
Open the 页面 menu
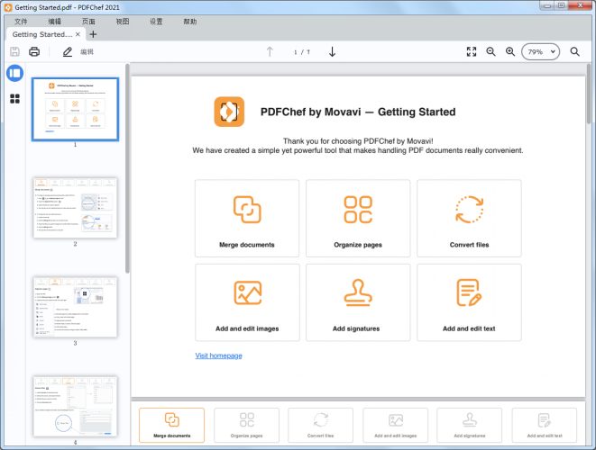(x=88, y=22)
